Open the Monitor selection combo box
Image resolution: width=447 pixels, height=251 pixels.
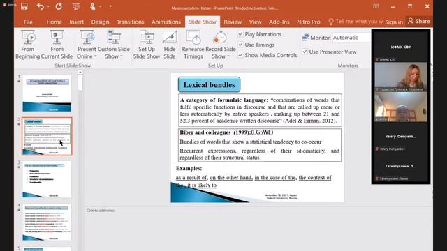pos(351,38)
